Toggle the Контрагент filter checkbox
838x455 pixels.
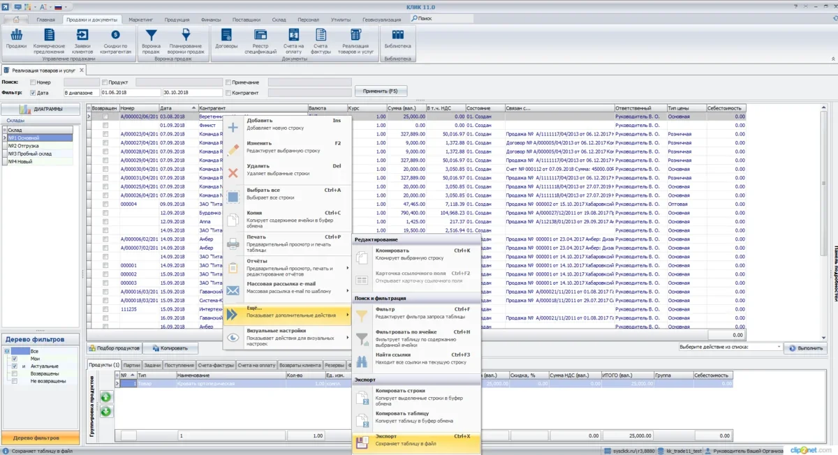coord(228,92)
